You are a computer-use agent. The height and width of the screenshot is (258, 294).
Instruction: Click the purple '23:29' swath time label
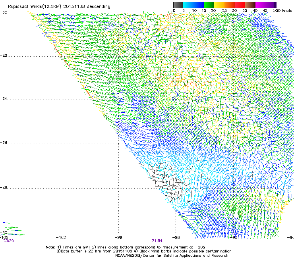click(8, 241)
